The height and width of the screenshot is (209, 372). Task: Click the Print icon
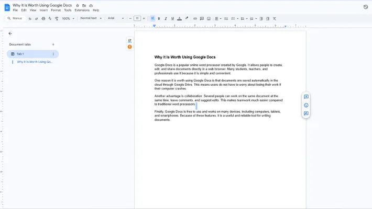coord(43,18)
